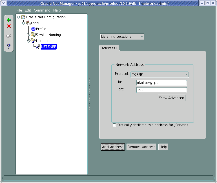Click the Help button below address panel
This screenshot has height=183, width=217.
coord(163,147)
